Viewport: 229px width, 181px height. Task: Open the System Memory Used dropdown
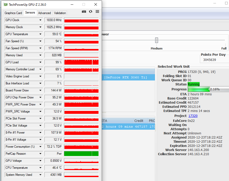tap(41, 174)
